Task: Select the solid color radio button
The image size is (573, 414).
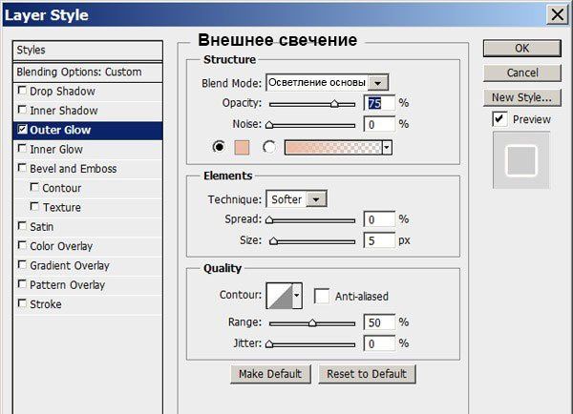Action: [x=219, y=147]
